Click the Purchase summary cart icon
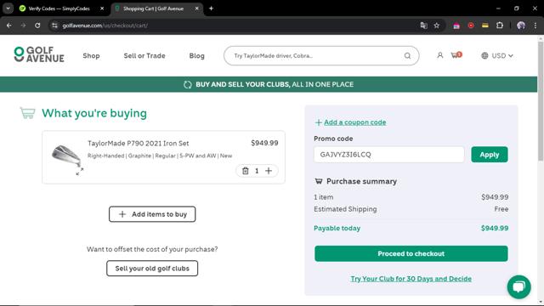 point(319,181)
